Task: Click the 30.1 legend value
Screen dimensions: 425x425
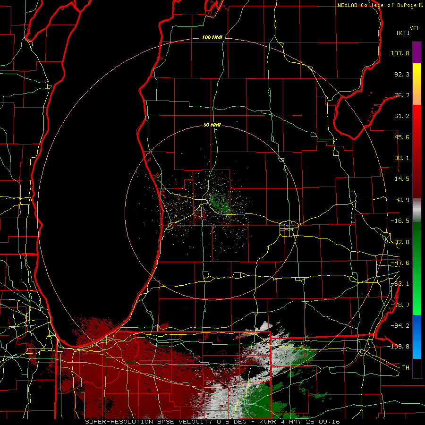Action: (402, 158)
